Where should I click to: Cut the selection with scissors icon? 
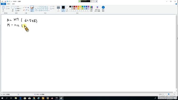[8, 7]
